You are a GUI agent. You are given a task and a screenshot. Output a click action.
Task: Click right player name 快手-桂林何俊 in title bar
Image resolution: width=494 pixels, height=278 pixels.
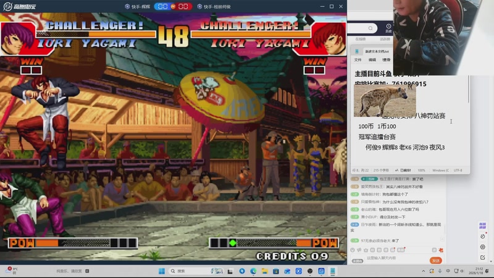214,6
